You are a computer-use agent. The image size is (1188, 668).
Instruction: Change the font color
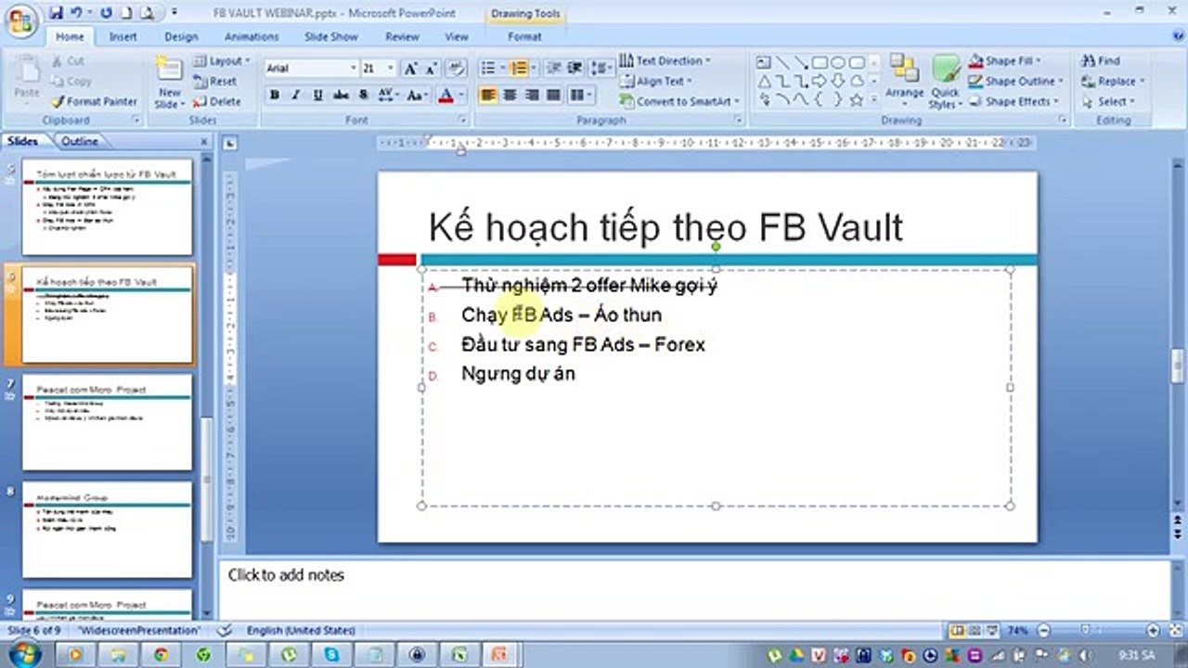coord(445,95)
